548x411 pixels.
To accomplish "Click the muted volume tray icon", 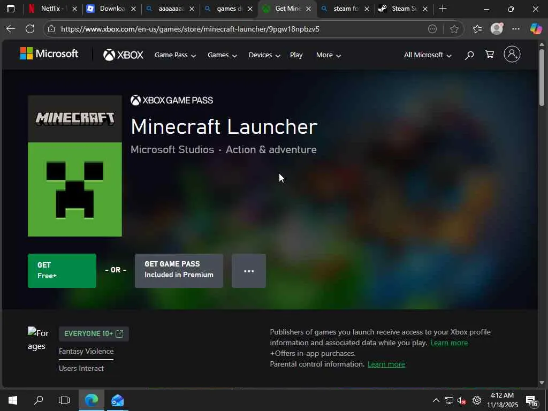I will [x=462, y=400].
